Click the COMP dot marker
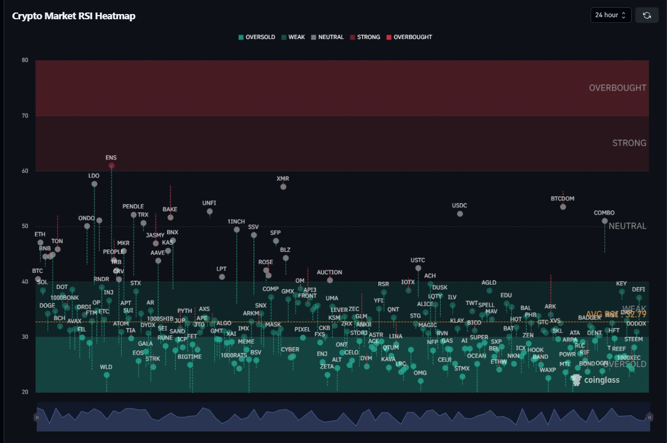This screenshot has width=667, height=443. tap(271, 297)
